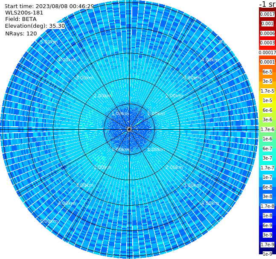Image resolution: width=276 pixels, height=259 pixels.
Task: Click the upper-left 2.00km range label
Action: (x=102, y=96)
